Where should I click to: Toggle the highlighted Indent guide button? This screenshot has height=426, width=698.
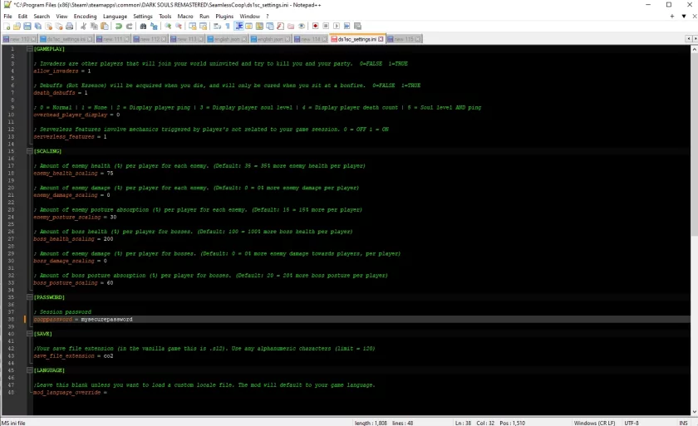click(x=238, y=27)
